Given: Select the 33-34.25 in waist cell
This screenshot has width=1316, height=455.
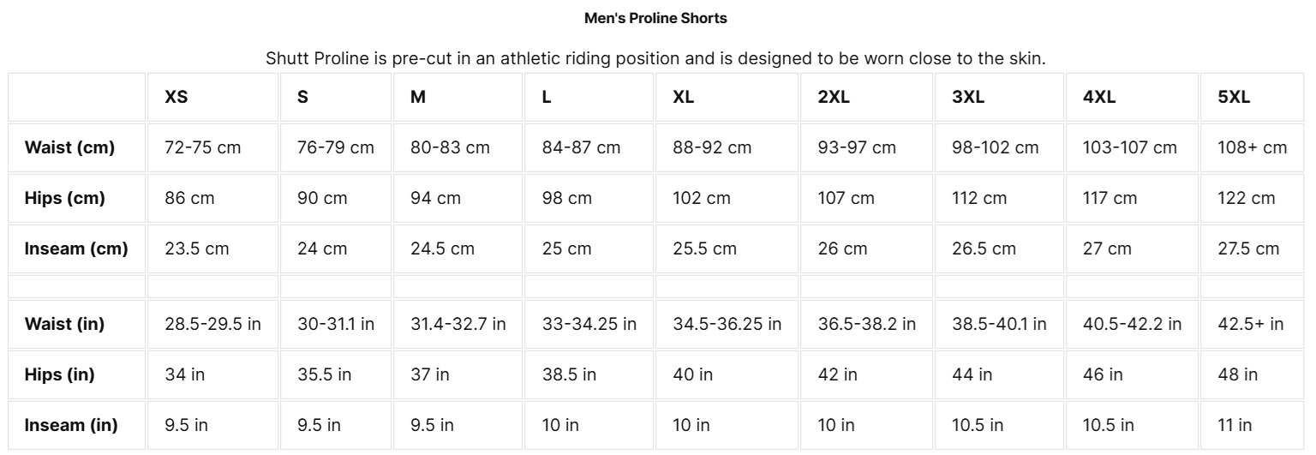Looking at the screenshot, I should pos(589,324).
